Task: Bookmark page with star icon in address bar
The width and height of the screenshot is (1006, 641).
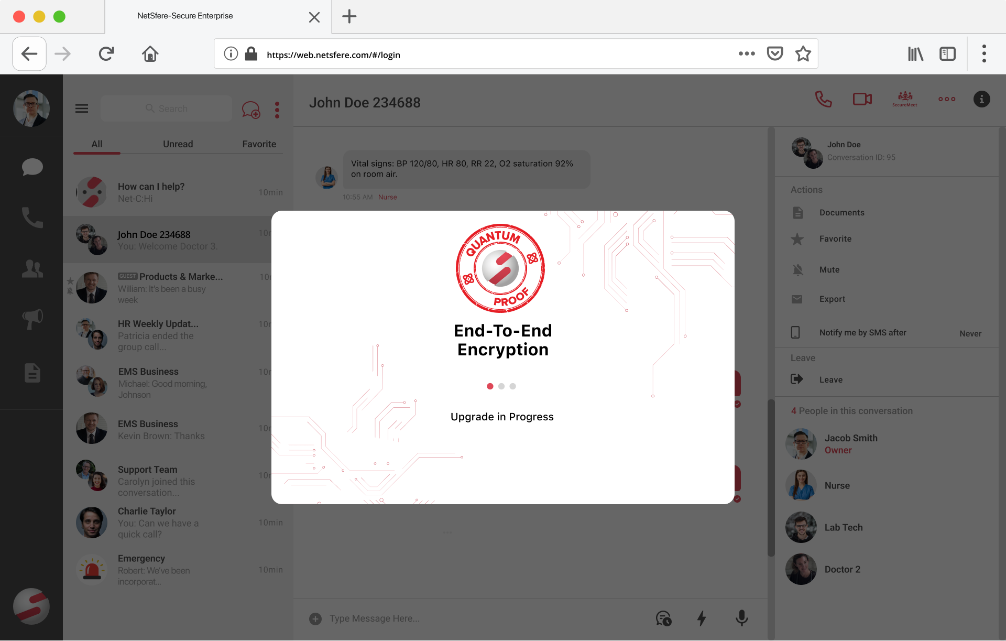Action: 803,54
